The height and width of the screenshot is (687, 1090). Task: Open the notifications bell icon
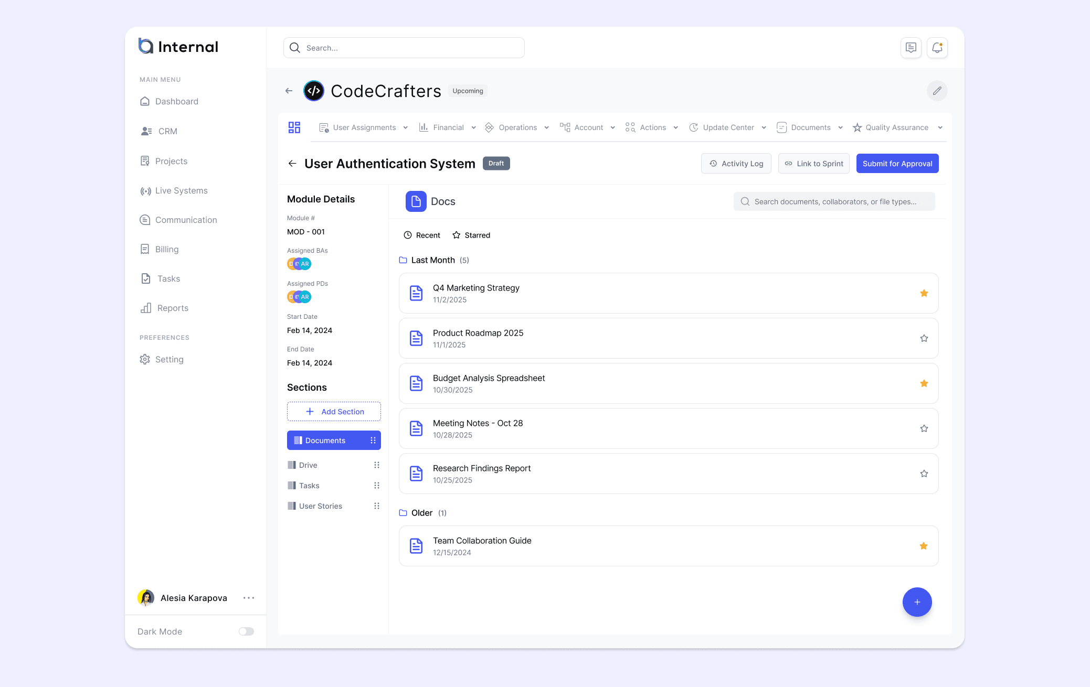click(937, 48)
